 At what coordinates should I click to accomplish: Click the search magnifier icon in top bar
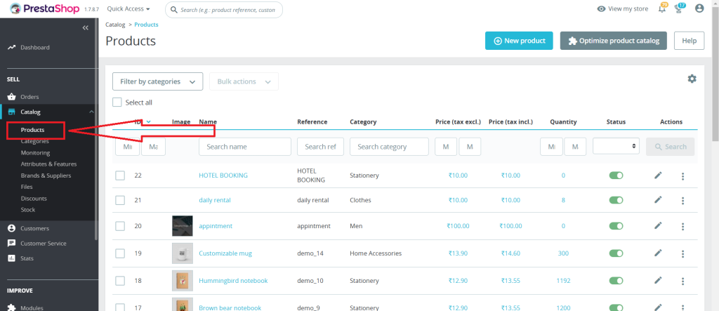point(174,10)
